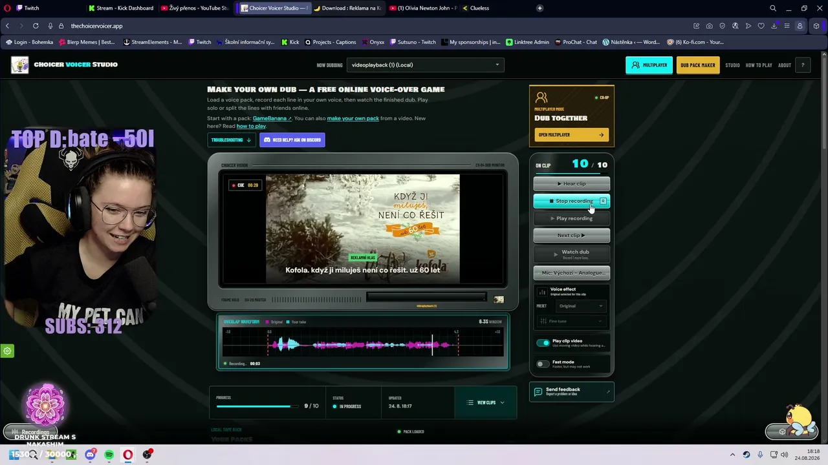Toggle the Fast mode switch
This screenshot has height=465, width=828.
pyautogui.click(x=543, y=364)
